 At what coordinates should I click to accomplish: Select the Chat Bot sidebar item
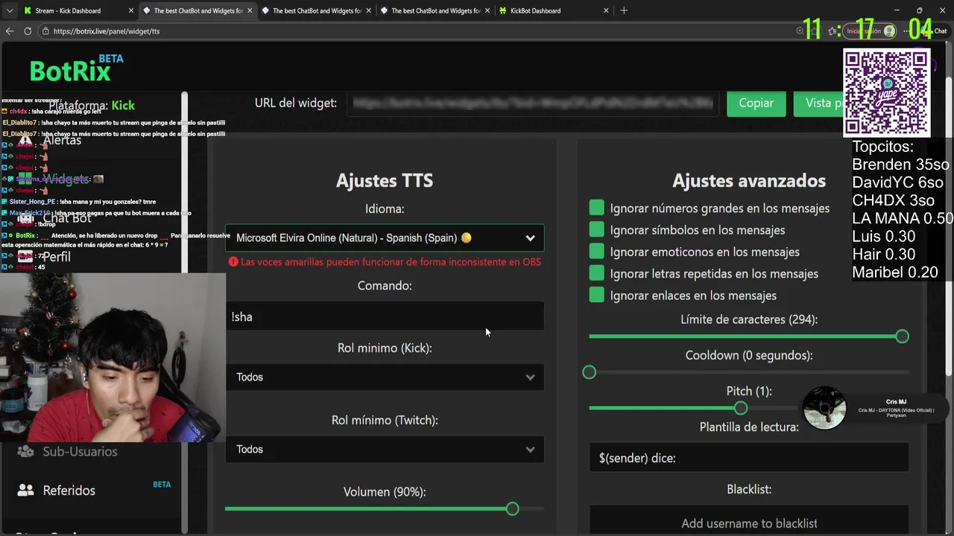tap(55, 218)
